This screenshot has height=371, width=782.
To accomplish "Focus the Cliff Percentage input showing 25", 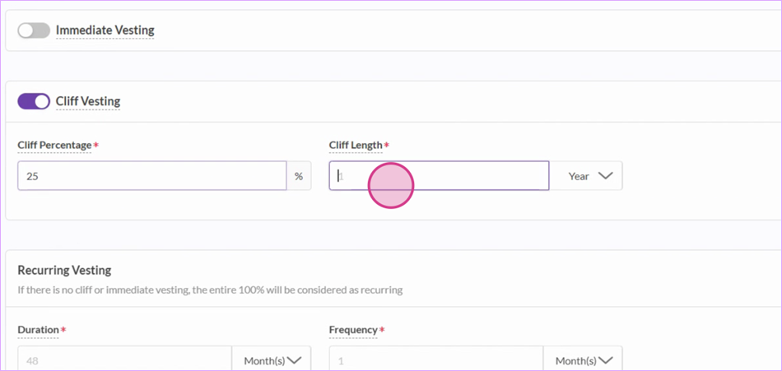I will 152,175.
